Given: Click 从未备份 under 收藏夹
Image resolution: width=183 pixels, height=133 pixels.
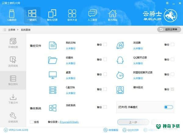Looking at the screenshot, I should click(x=71, y=63).
